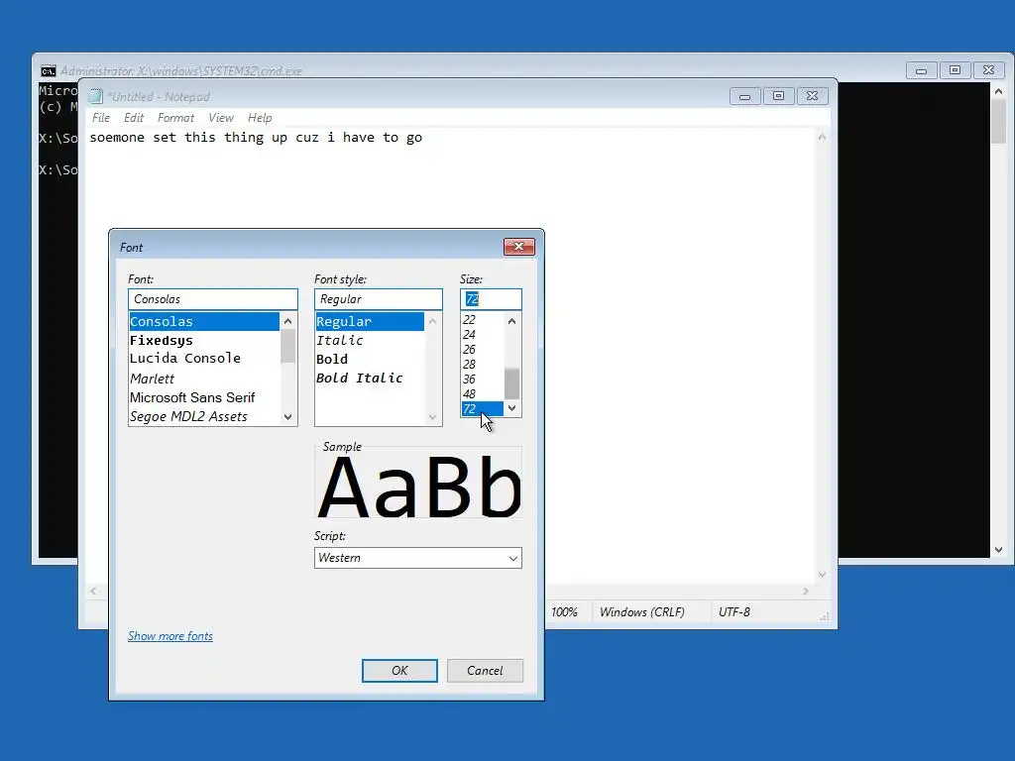The width and height of the screenshot is (1015, 761).
Task: Select Marlett in the font list
Action: (x=204, y=379)
